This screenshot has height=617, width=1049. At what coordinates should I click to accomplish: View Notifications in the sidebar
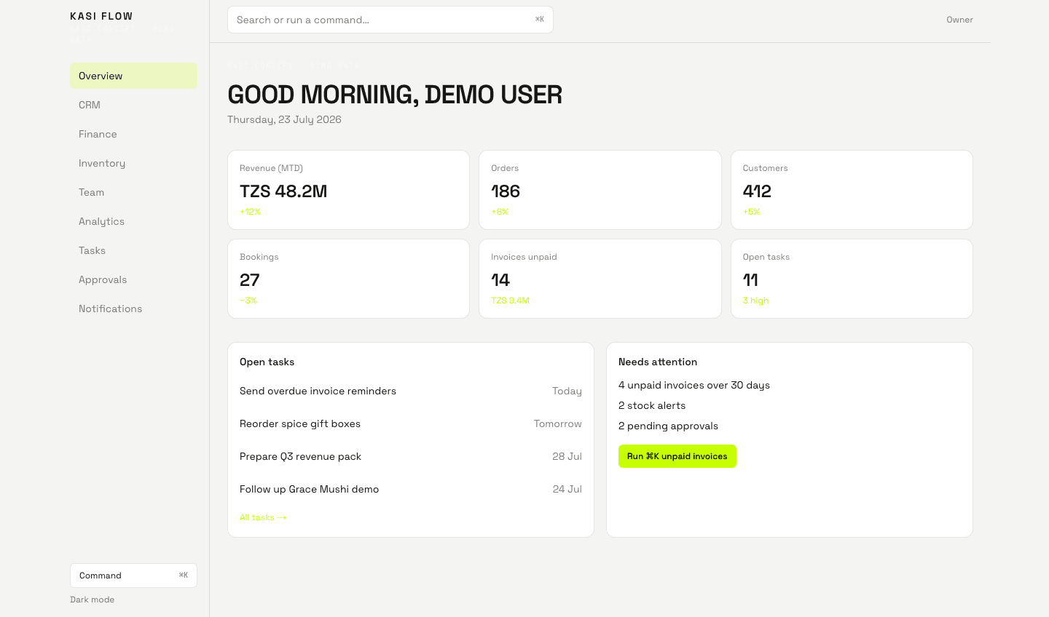point(133,308)
